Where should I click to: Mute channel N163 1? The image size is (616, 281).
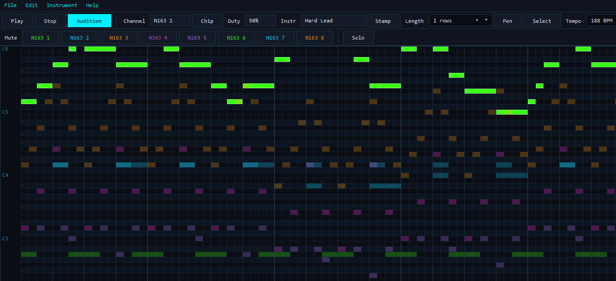tap(40, 37)
